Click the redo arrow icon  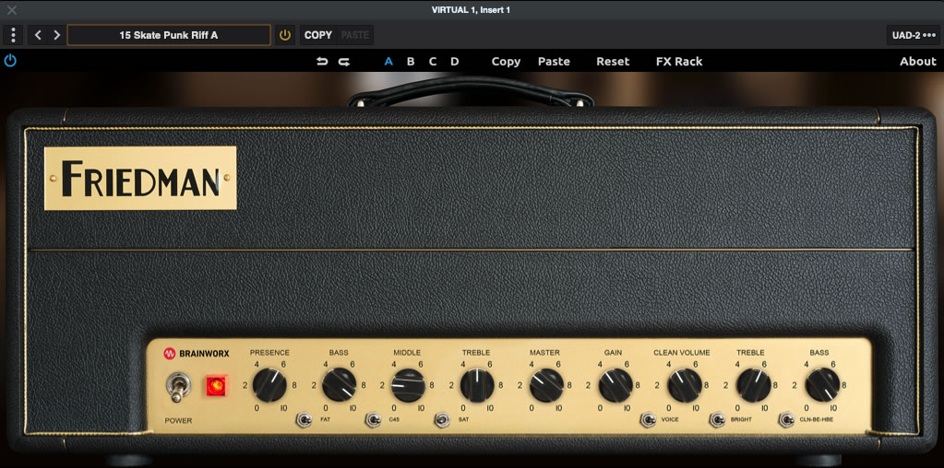(344, 62)
